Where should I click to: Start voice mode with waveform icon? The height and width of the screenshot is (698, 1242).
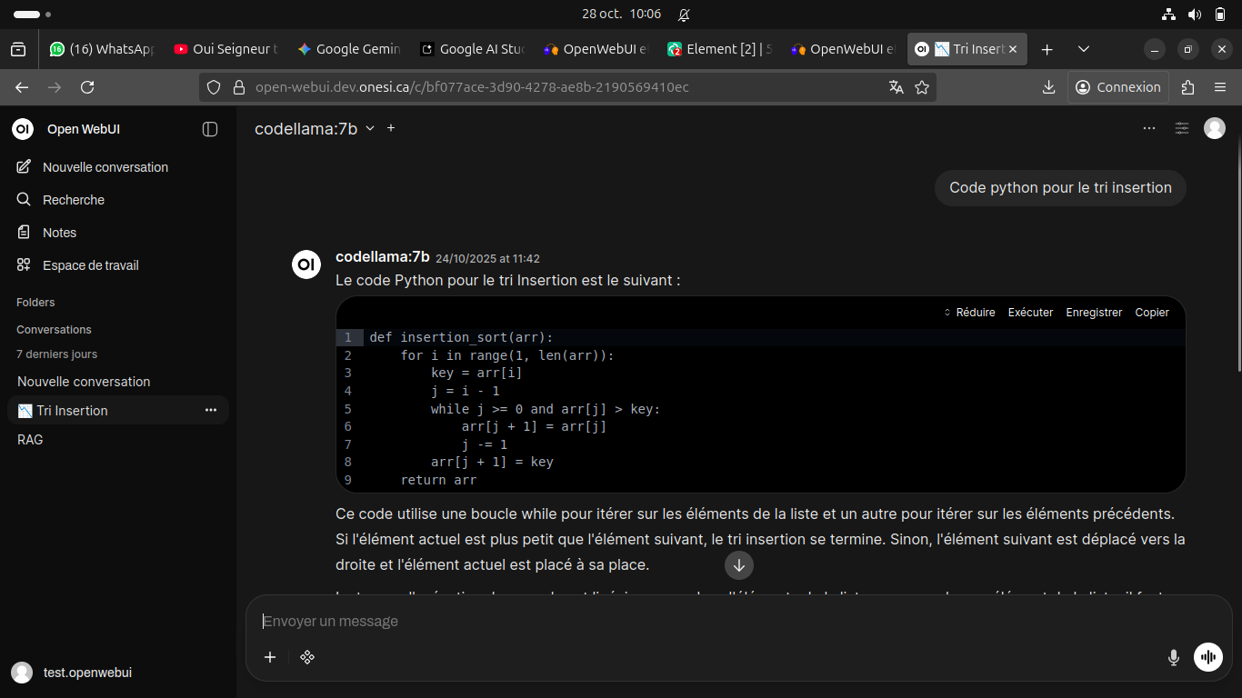1208,656
